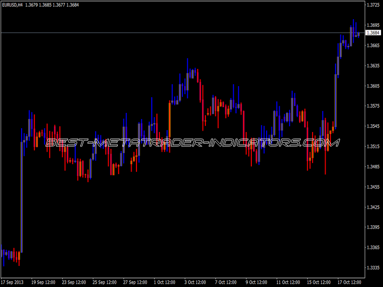The height and width of the screenshot is (287, 383).
Task: Select the 9 Oct 12:00 time label
Action: click(257, 282)
